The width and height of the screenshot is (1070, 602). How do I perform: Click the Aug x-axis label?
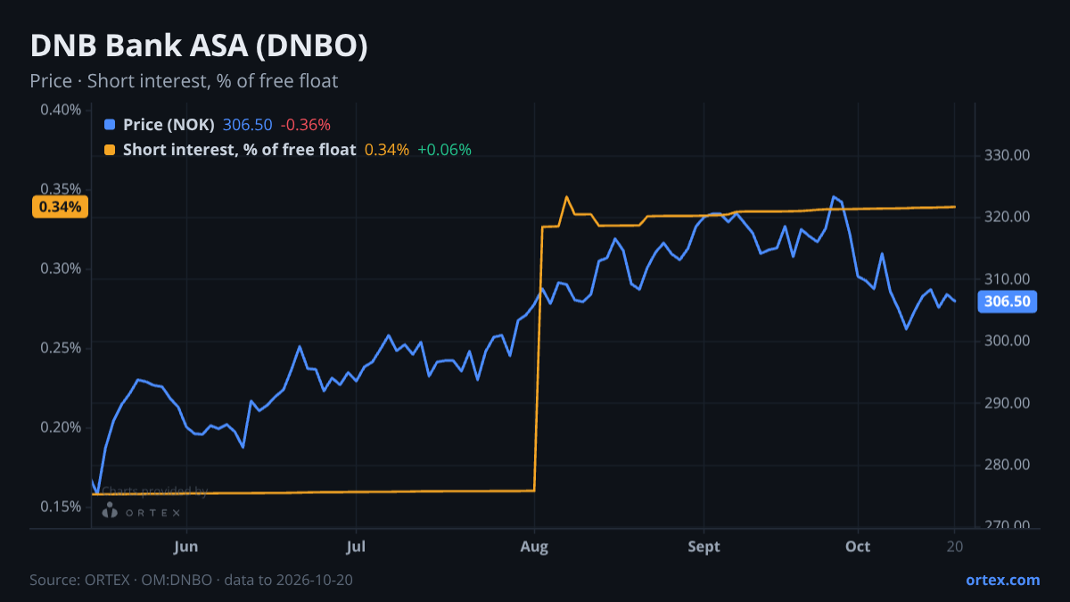point(534,545)
